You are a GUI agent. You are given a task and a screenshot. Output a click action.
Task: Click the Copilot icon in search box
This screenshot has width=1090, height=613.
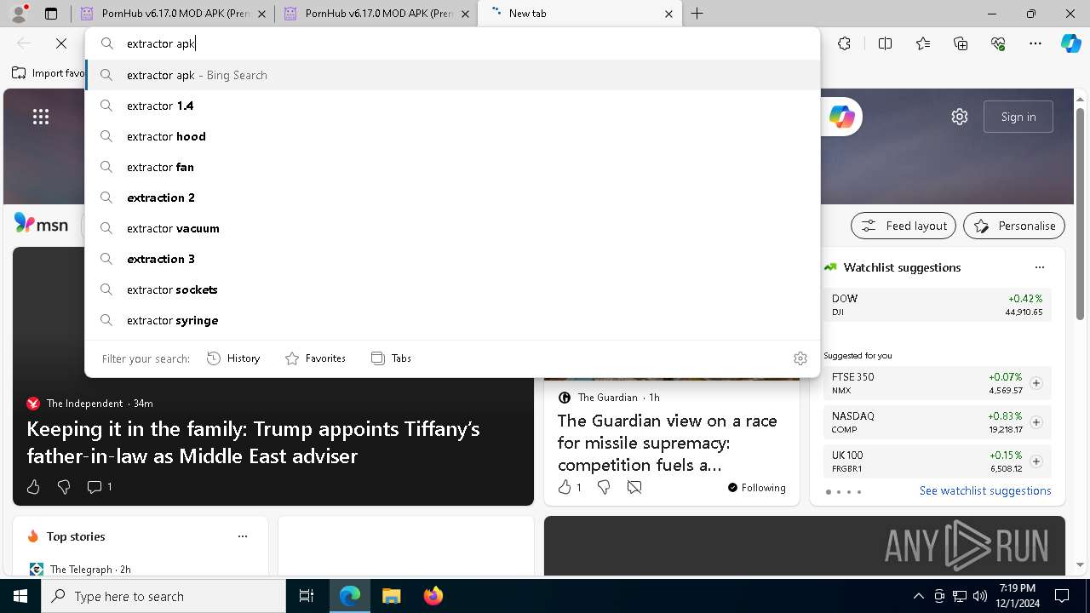pos(841,117)
